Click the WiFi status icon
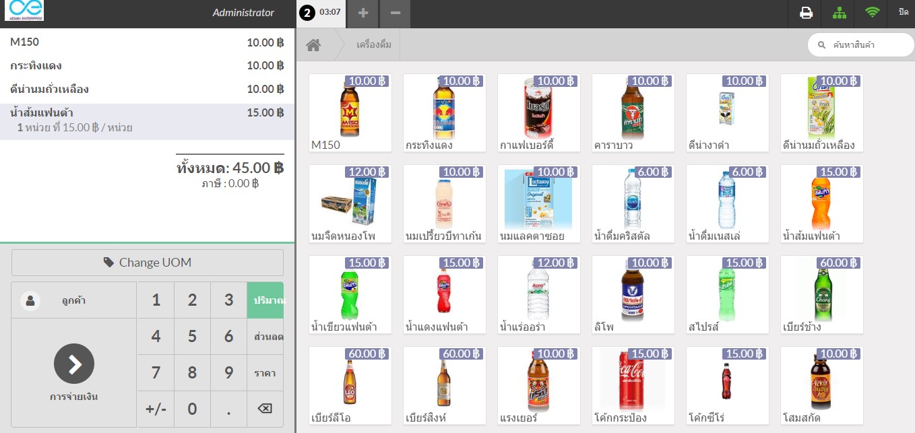 [x=871, y=13]
